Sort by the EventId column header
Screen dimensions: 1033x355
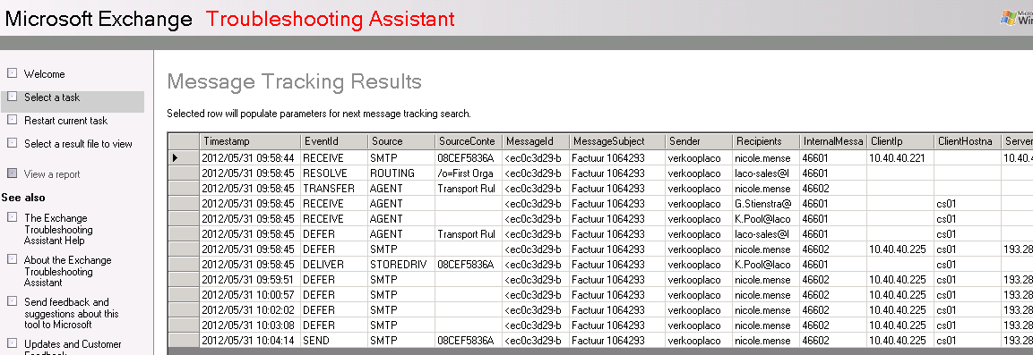pos(333,141)
